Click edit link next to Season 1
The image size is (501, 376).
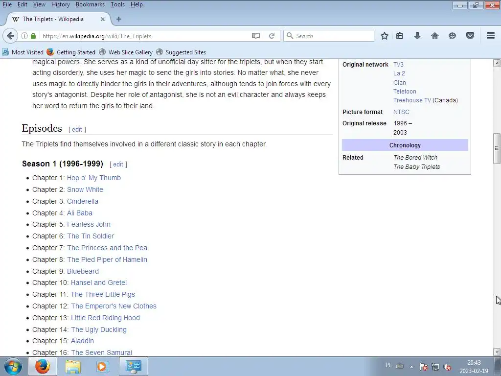point(118,164)
